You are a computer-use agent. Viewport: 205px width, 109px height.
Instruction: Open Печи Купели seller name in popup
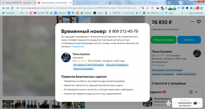[x=81, y=54]
